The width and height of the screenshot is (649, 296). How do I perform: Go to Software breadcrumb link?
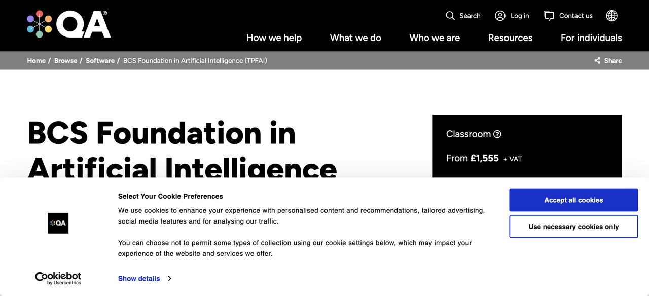click(x=100, y=60)
